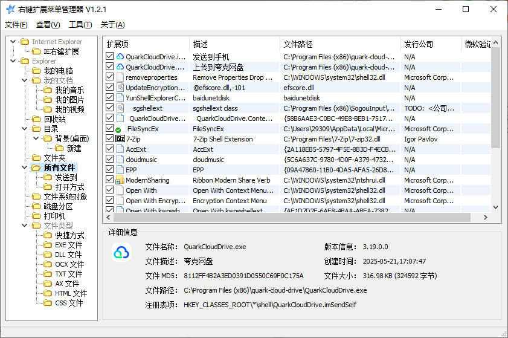Click the 7-Zip extension icon
Screen dimensions: 508x338
tap(120, 139)
